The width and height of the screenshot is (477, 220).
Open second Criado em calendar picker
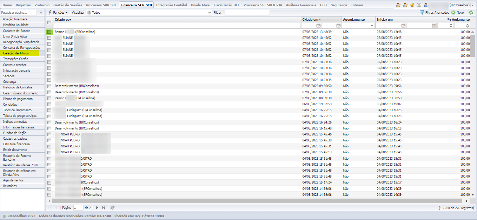click(x=338, y=26)
